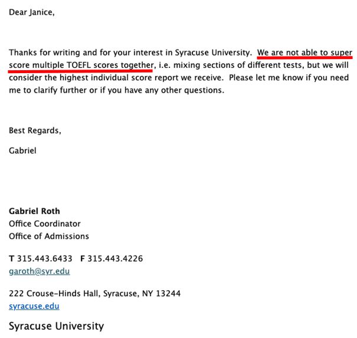Click the "Office of Admissions" line
The height and width of the screenshot is (338, 357).
(x=49, y=236)
